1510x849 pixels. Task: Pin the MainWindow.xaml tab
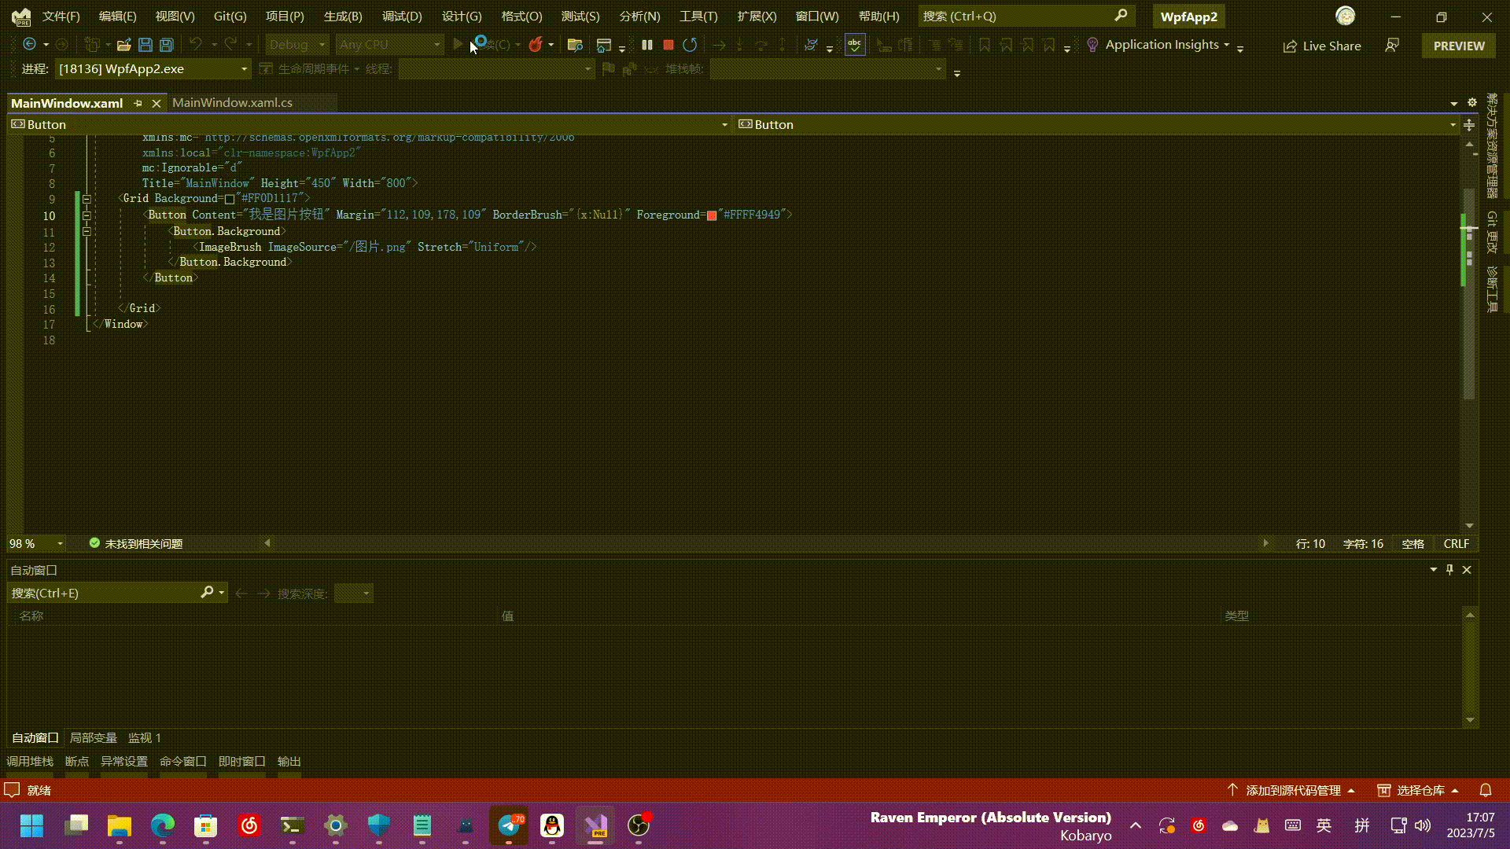coord(138,103)
